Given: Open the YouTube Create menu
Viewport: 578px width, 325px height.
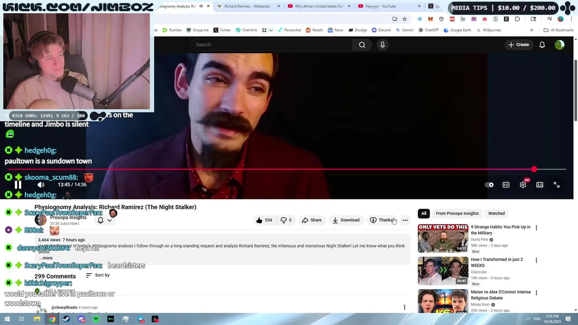Looking at the screenshot, I should (x=518, y=45).
